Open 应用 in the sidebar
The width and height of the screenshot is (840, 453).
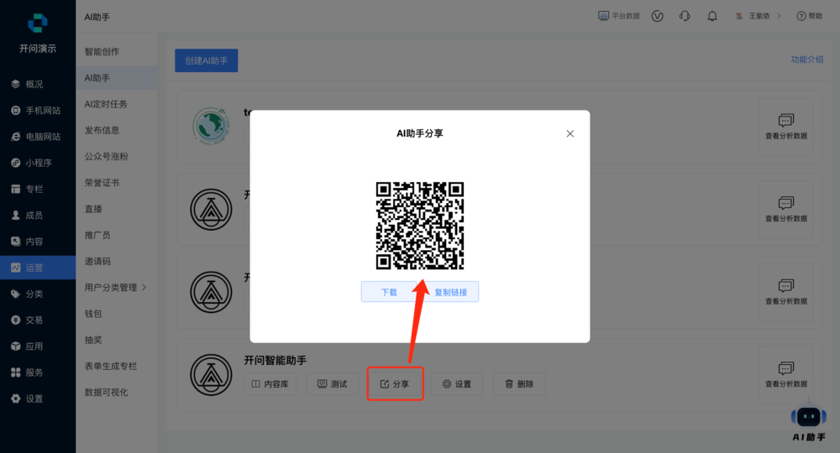38,346
